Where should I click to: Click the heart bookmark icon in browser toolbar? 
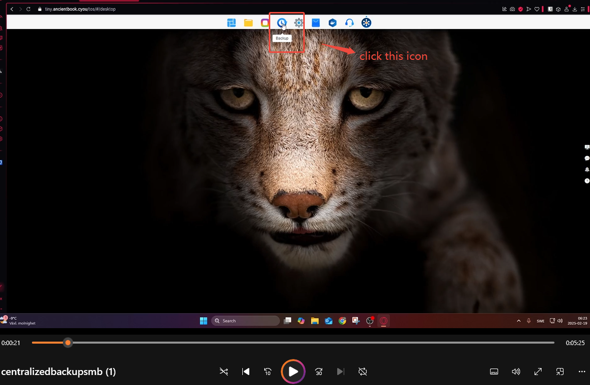(x=537, y=9)
